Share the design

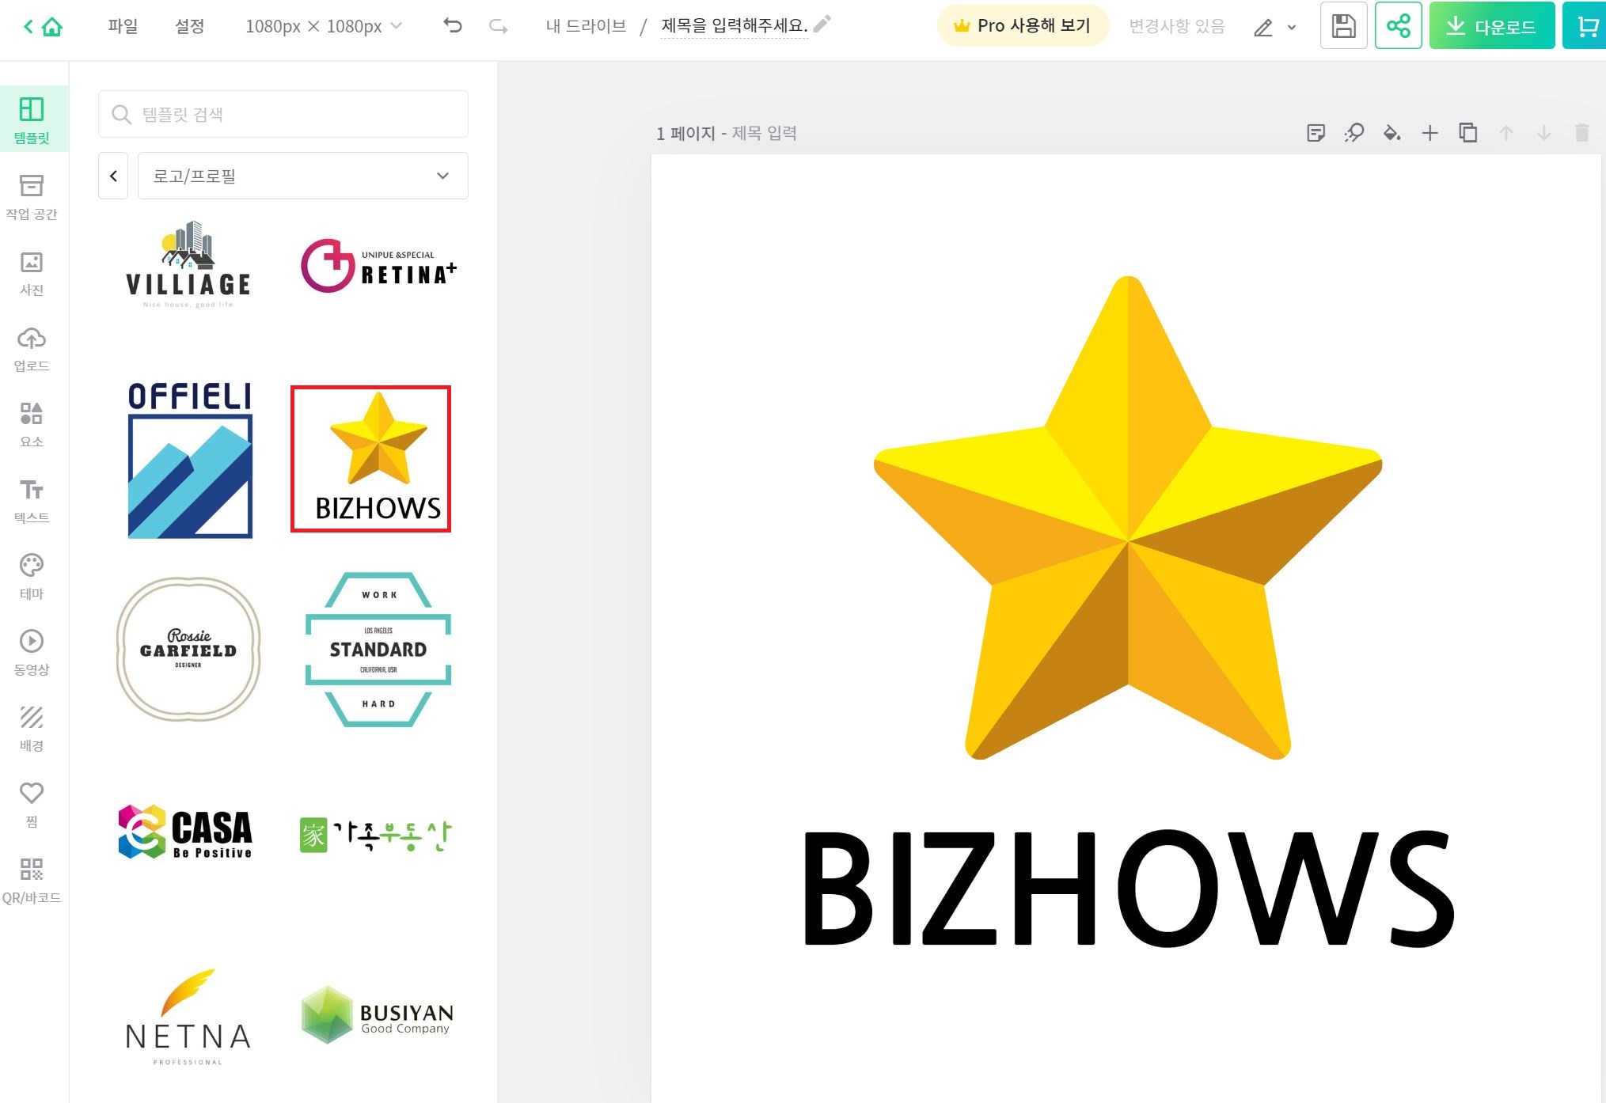tap(1399, 26)
